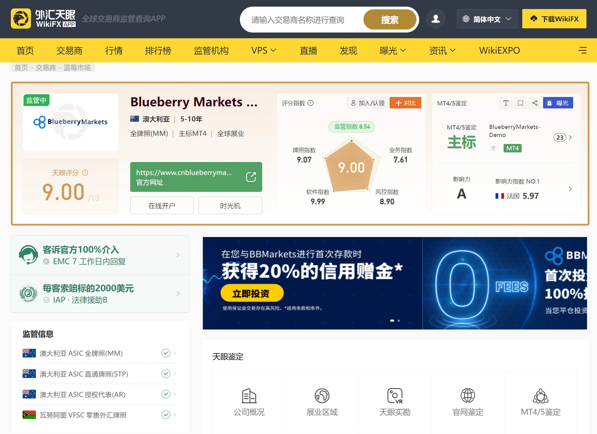Click the 加入/认领 button

(x=367, y=103)
